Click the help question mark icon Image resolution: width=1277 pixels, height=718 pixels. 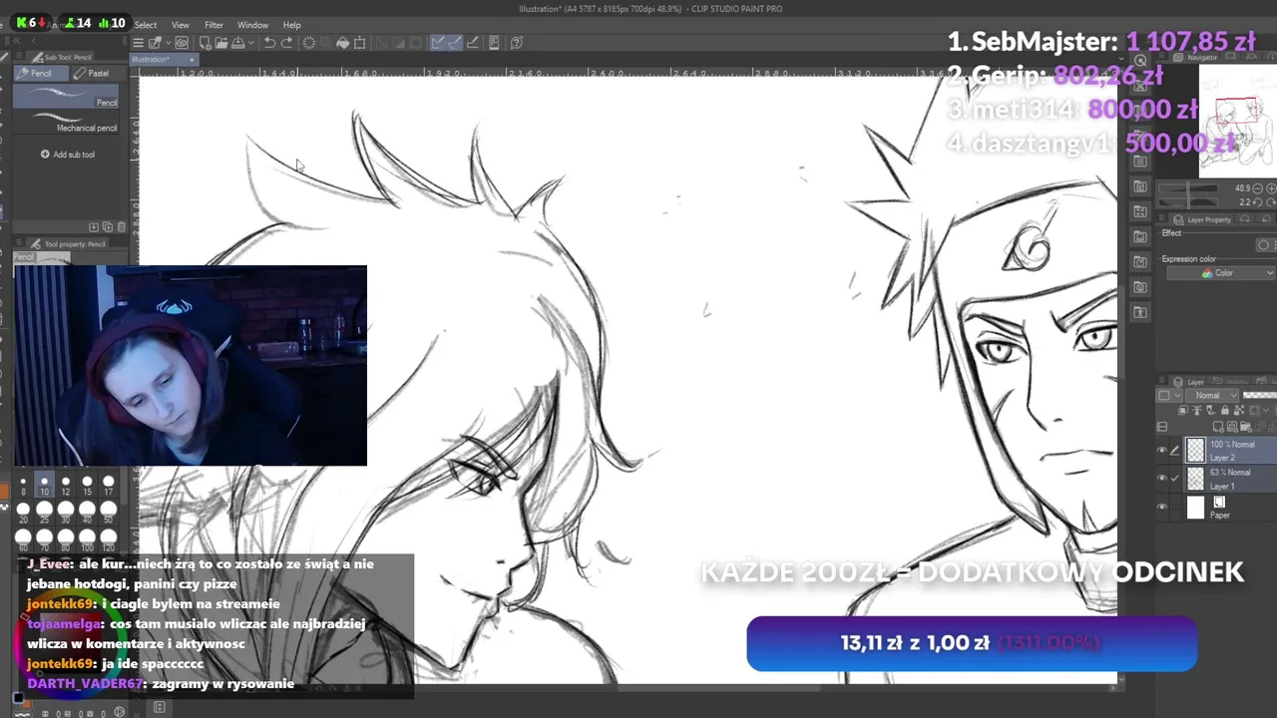pyautogui.click(x=517, y=43)
